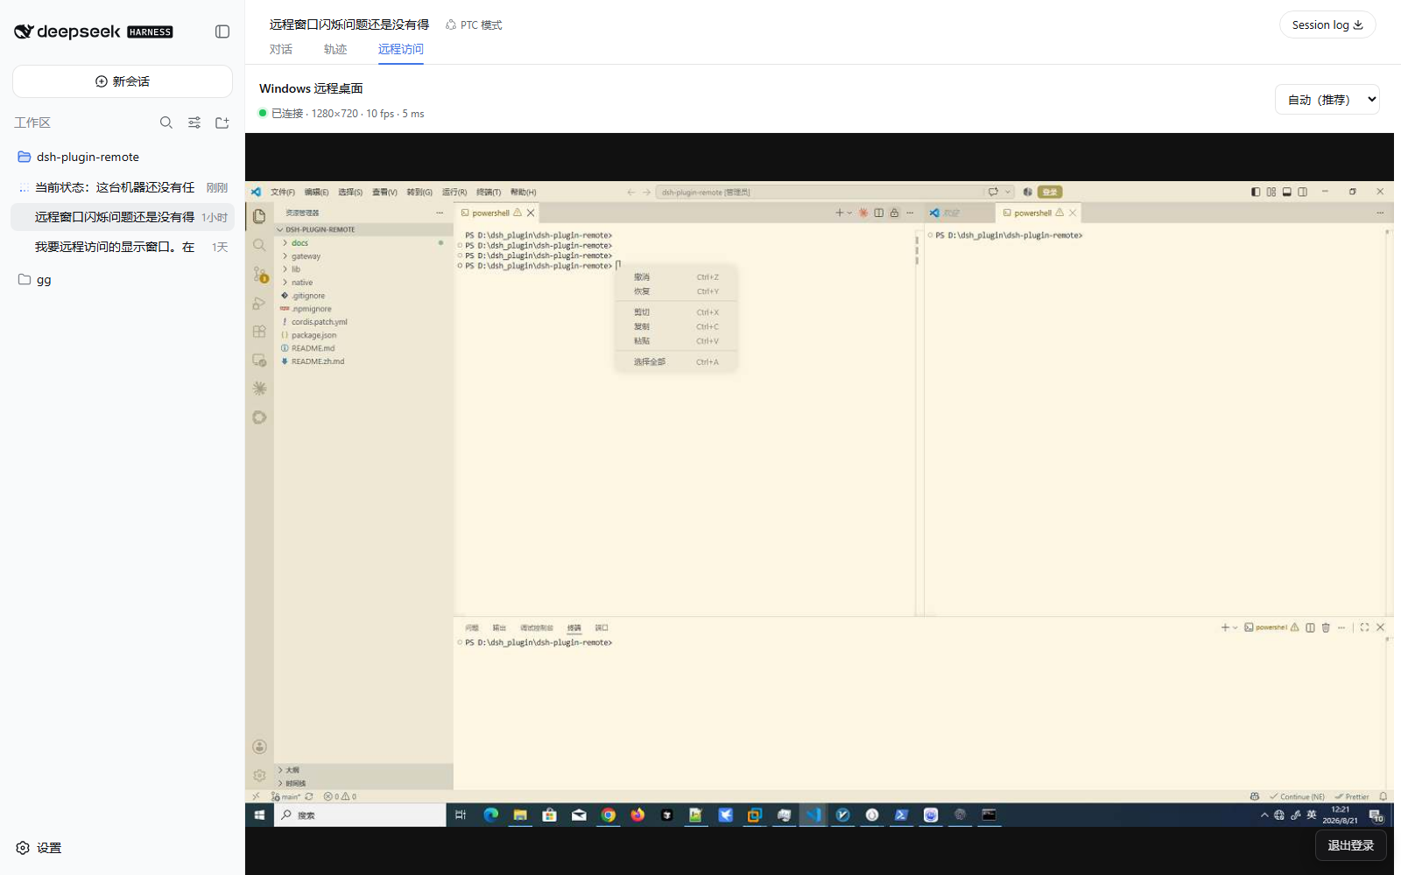
Task: Click the add-conversation icon in the workspace header
Action: (x=222, y=122)
